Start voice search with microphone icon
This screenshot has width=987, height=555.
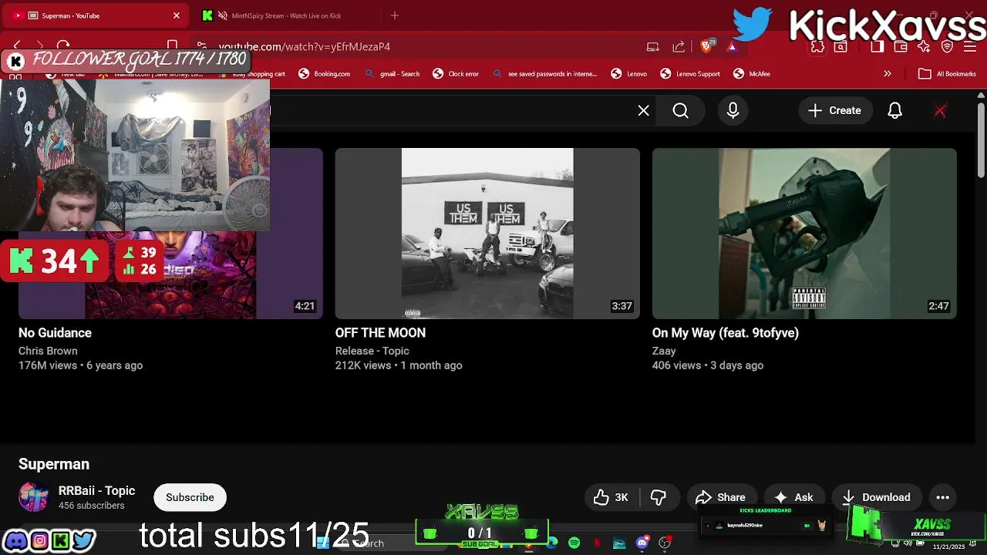733,111
